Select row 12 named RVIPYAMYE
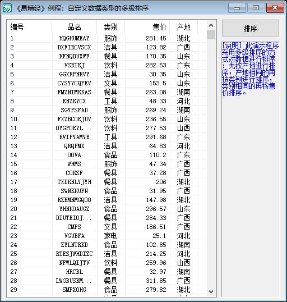287x302 pixels. click(107, 137)
